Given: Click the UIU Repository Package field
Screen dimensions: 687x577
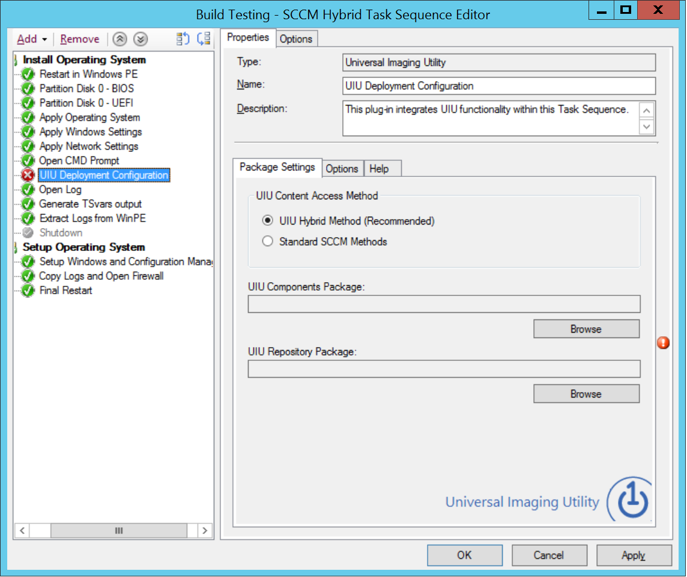Looking at the screenshot, I should click(x=444, y=369).
